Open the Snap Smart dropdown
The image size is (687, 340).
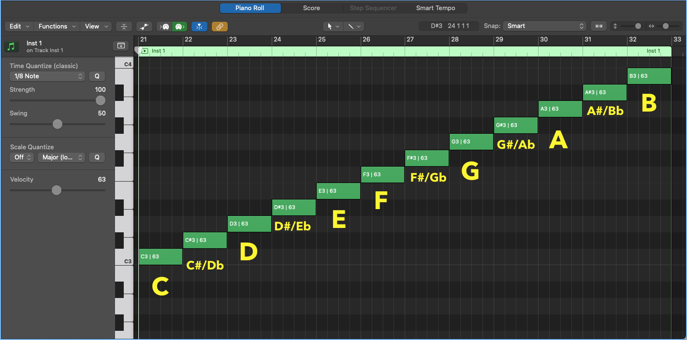[x=544, y=26]
